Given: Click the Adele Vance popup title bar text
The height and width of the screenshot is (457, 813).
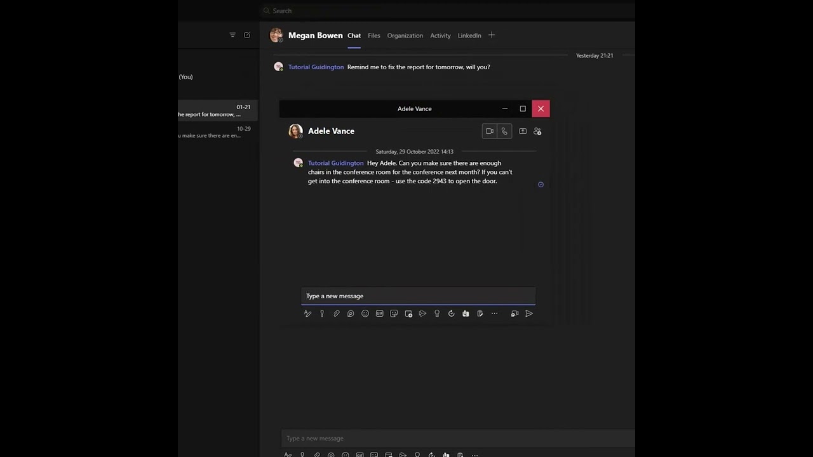Looking at the screenshot, I should 415,109.
